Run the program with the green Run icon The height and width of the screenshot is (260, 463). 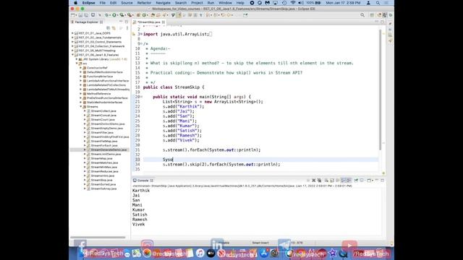[x=114, y=15]
